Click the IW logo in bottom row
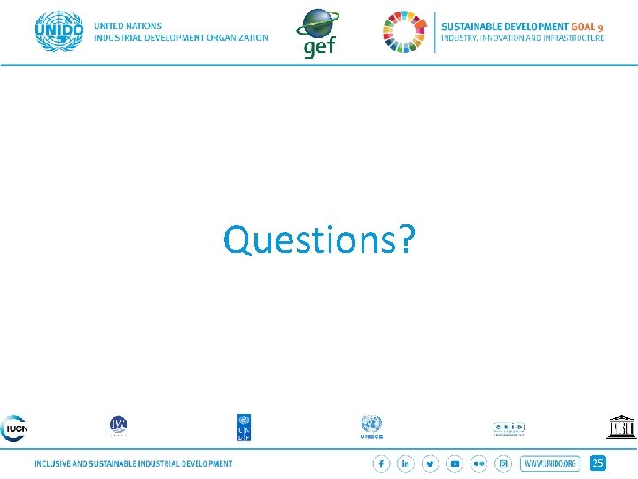Screen dimensions: 638x479 click(x=118, y=426)
